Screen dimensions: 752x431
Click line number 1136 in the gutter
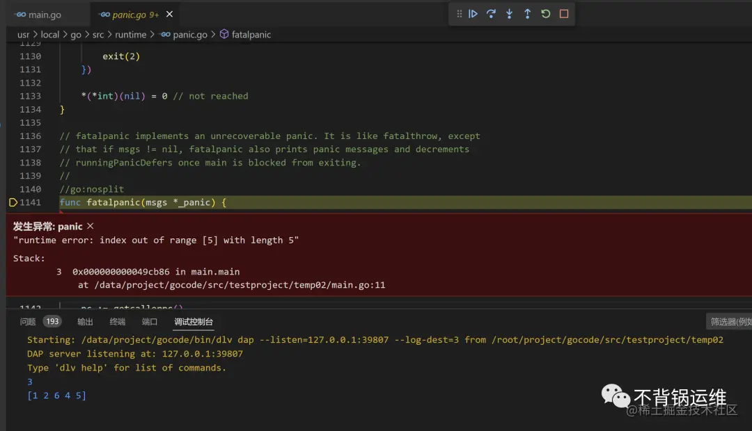point(30,136)
